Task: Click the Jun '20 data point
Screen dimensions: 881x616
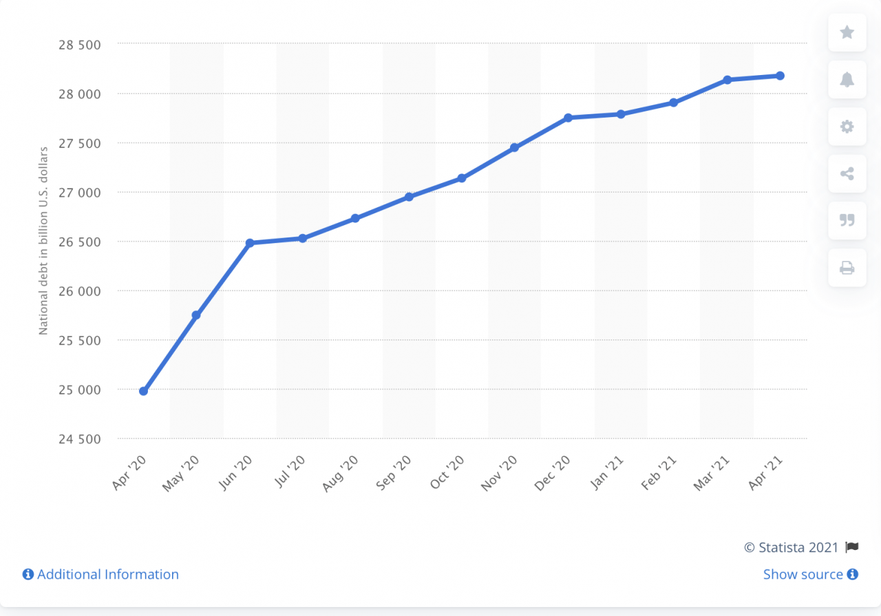Action: point(249,243)
